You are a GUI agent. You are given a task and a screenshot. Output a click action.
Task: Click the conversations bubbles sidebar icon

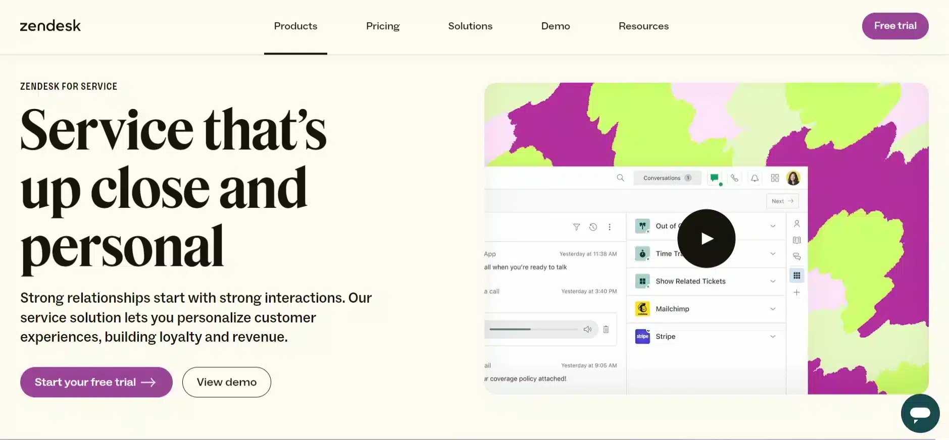point(796,257)
